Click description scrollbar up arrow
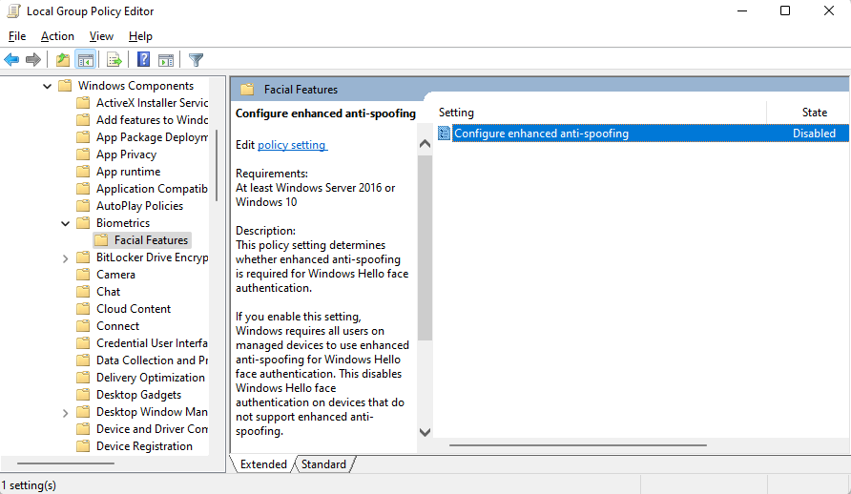The image size is (851, 494). click(425, 144)
